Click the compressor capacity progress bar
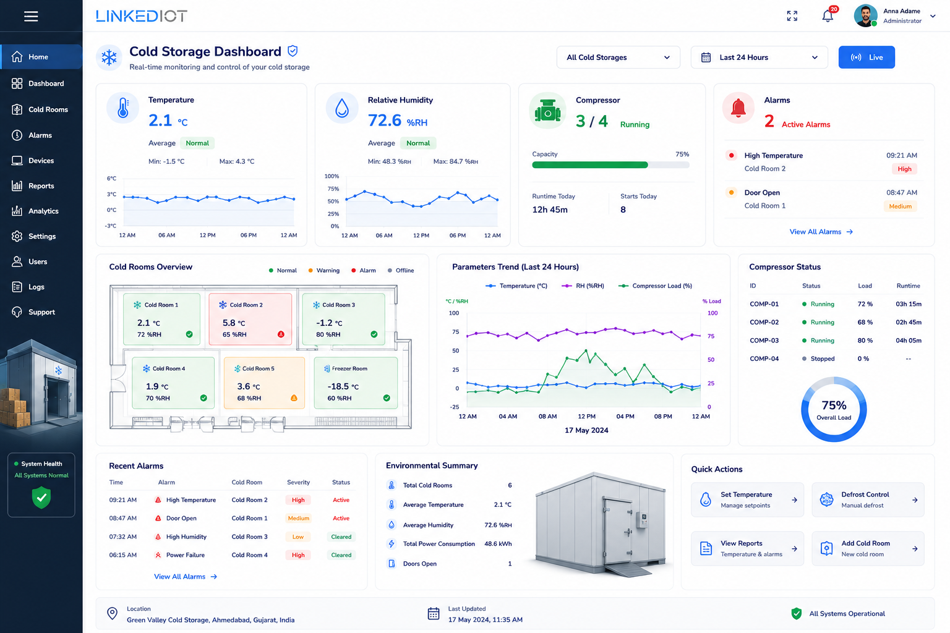This screenshot has height=633, width=950. [x=610, y=165]
